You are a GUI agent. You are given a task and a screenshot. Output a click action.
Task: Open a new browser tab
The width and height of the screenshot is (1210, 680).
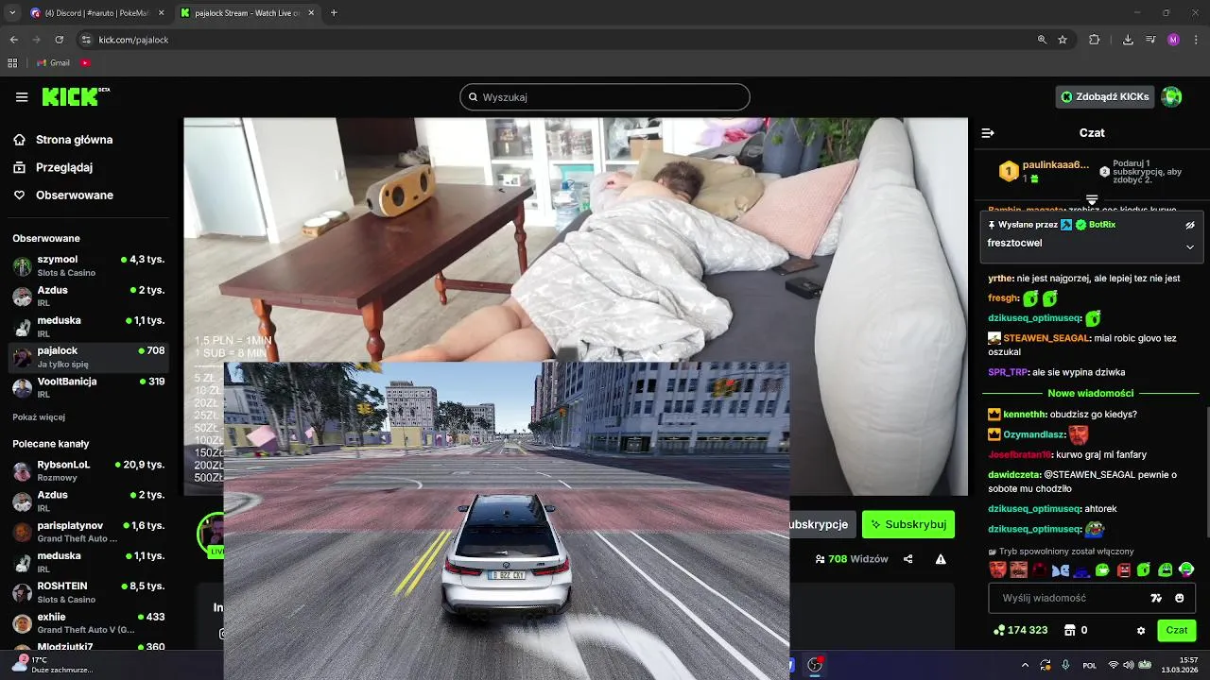click(334, 13)
